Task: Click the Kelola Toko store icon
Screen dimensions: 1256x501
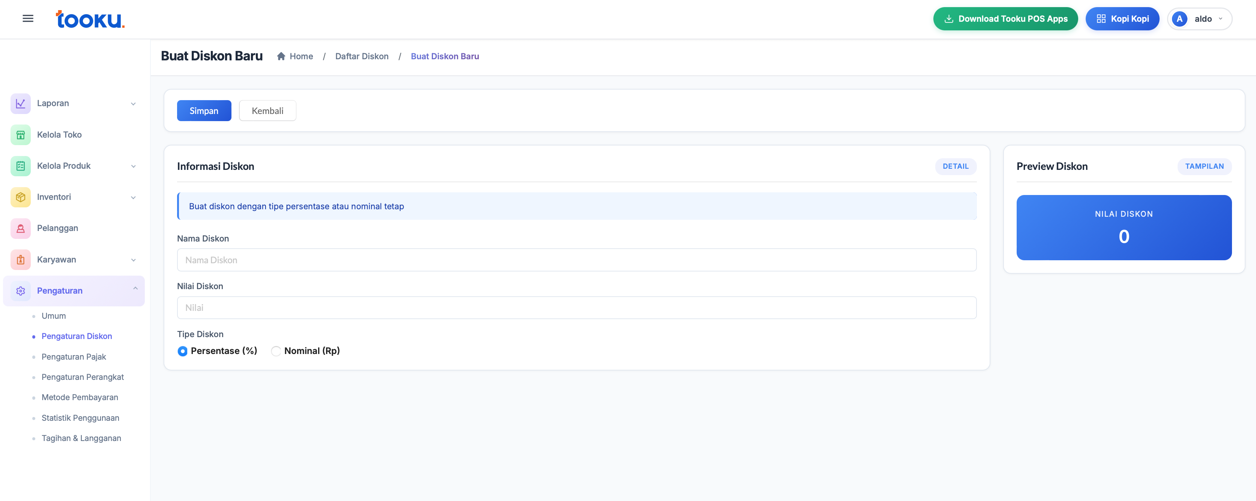Action: pos(21,135)
